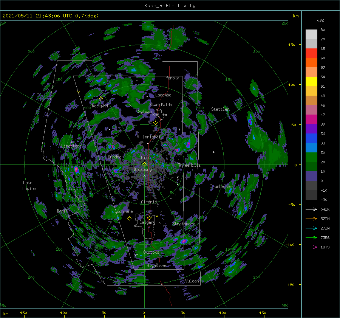The width and height of the screenshot is (340, 318).
Task: Click the Lacombe city label
Action: coord(163,95)
